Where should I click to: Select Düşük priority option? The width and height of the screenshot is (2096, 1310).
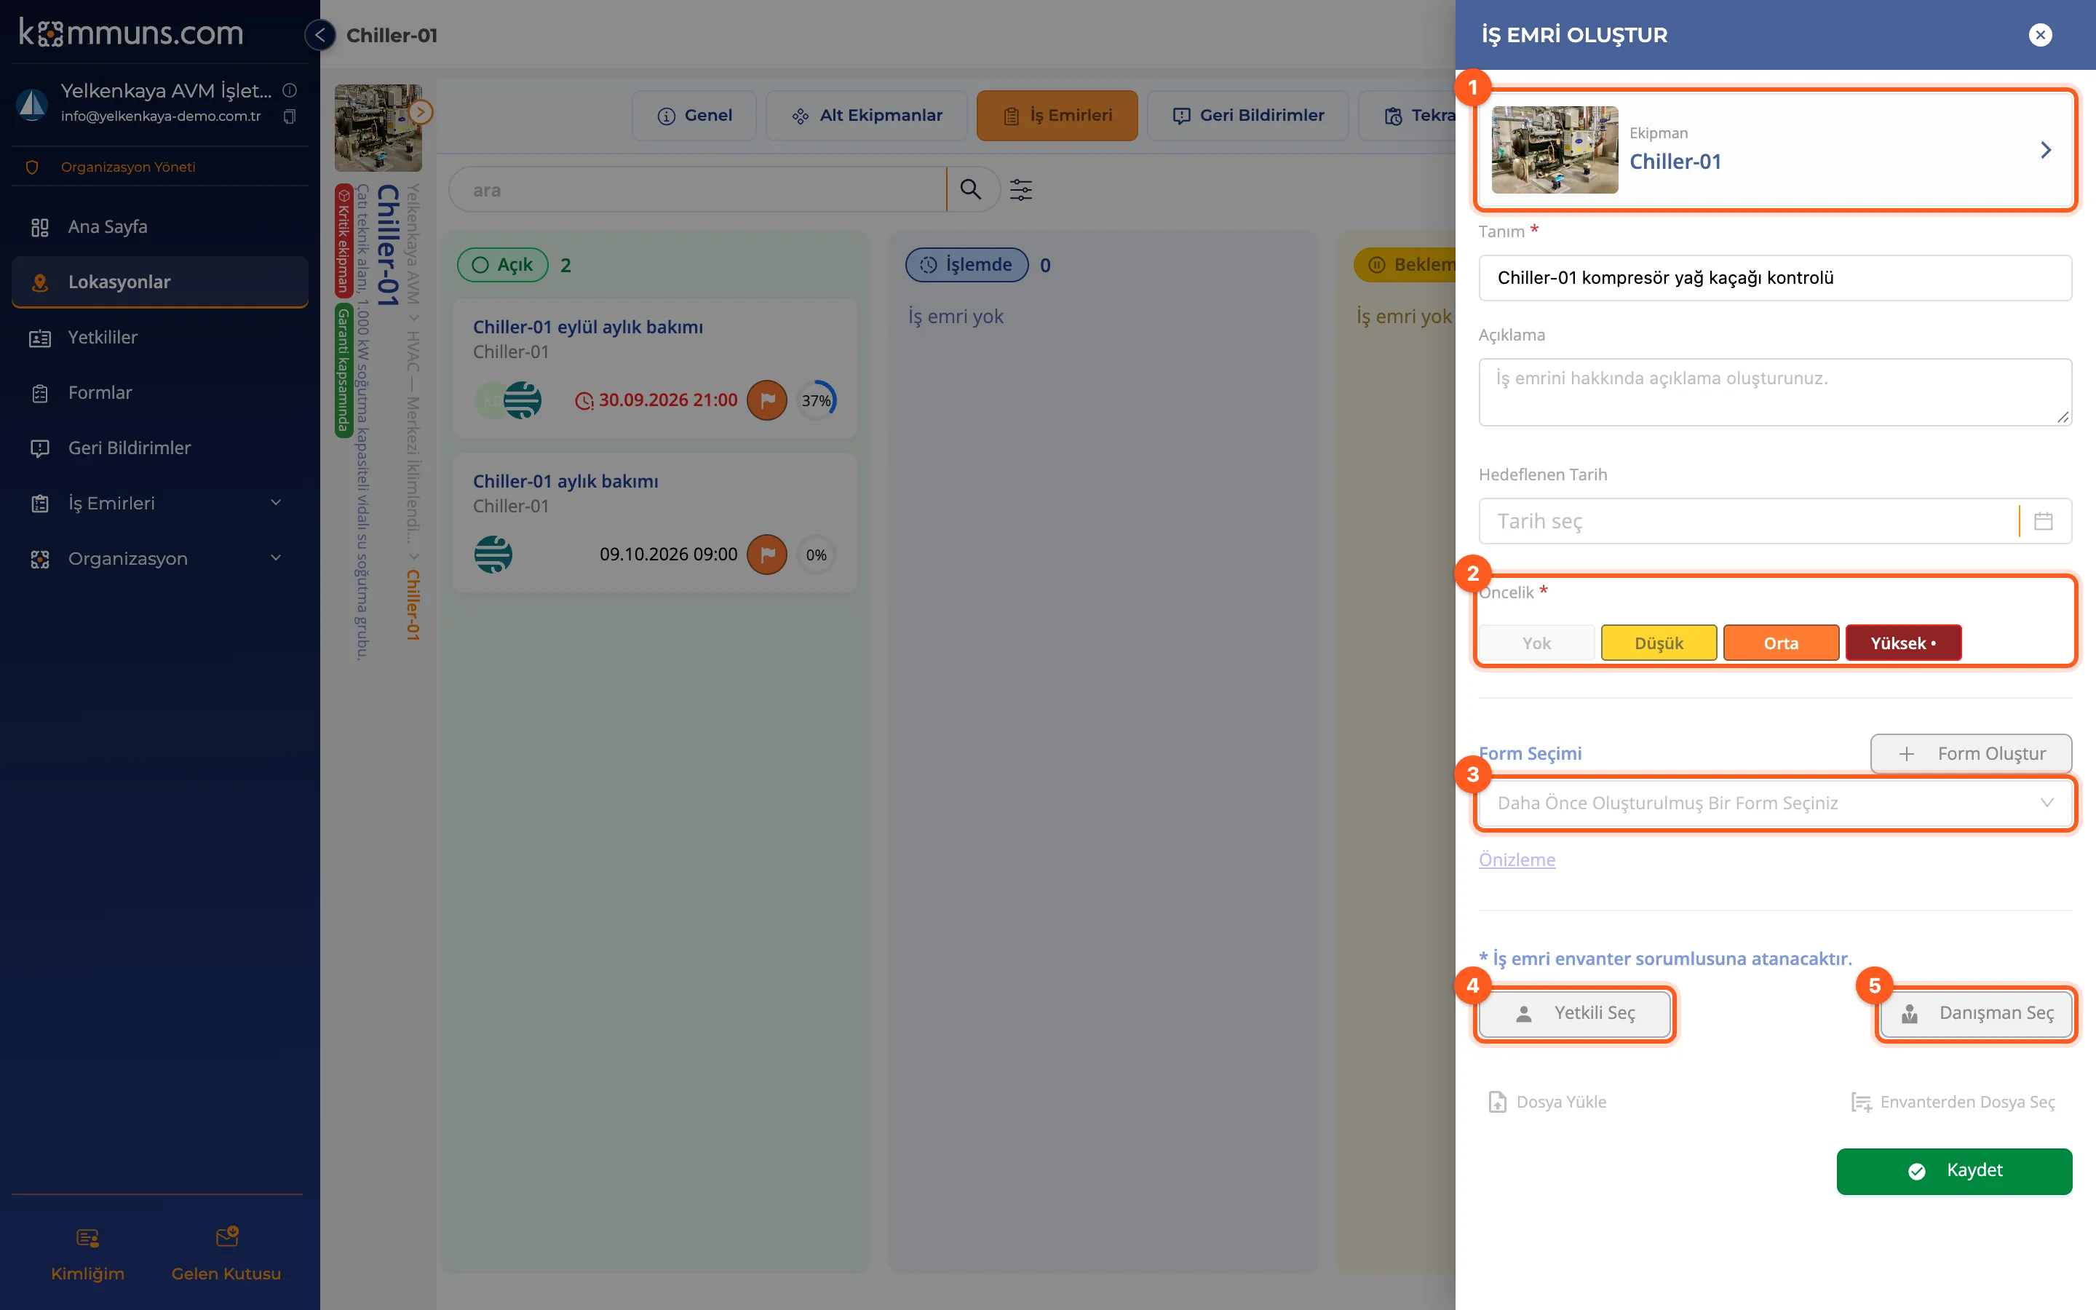click(x=1659, y=643)
